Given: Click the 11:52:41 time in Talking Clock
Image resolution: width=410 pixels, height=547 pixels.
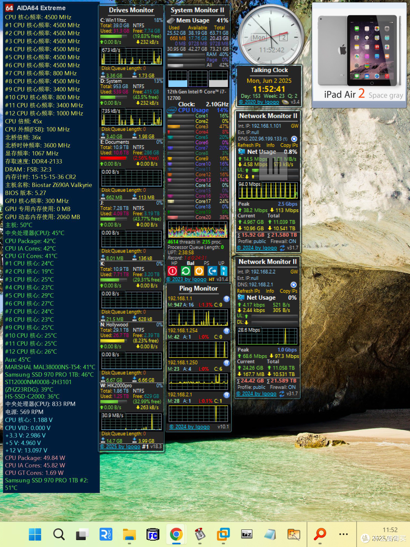Looking at the screenshot, I should (269, 89).
